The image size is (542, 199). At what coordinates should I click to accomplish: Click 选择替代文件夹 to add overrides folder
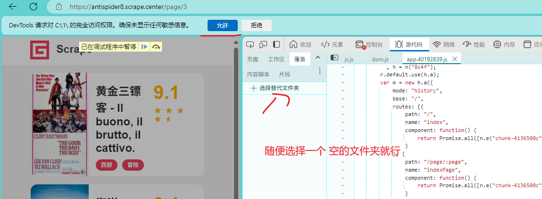[275, 88]
